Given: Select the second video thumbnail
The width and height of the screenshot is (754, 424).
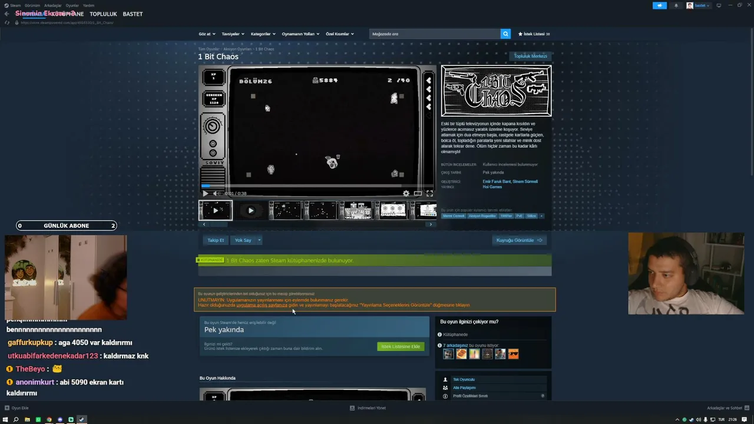Looking at the screenshot, I should [250, 210].
